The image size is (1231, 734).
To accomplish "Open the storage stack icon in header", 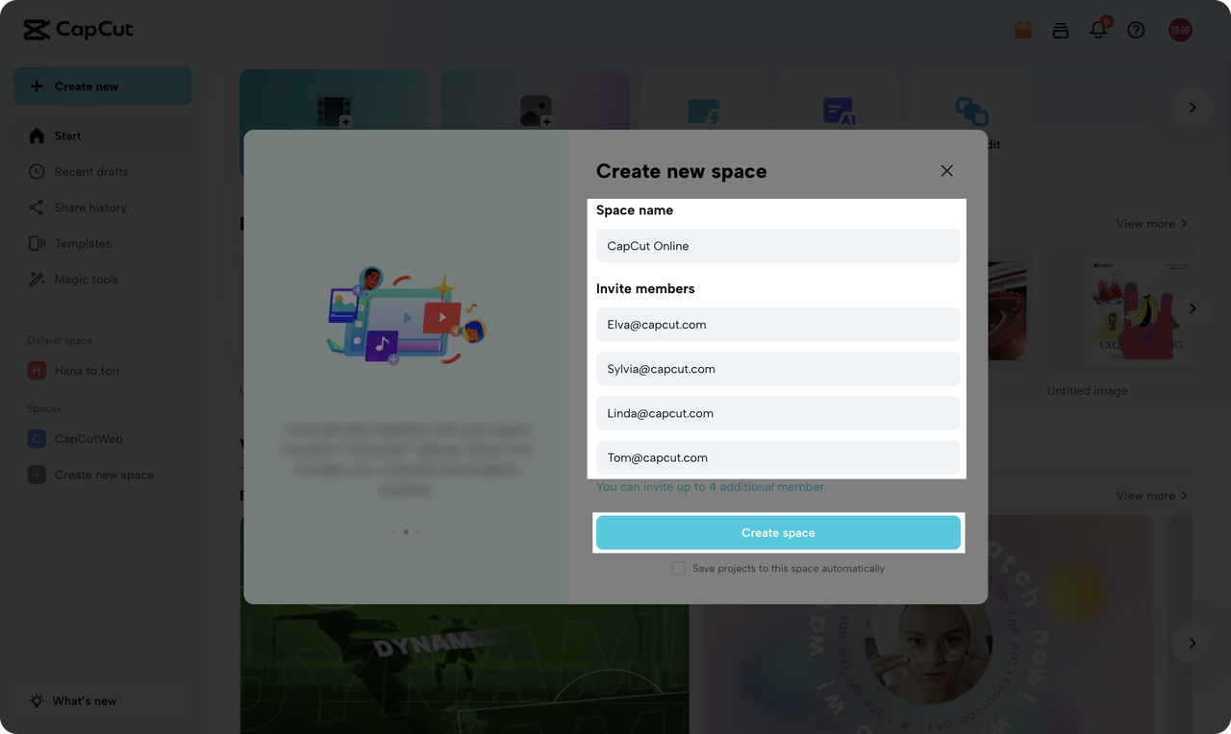I will [x=1061, y=30].
